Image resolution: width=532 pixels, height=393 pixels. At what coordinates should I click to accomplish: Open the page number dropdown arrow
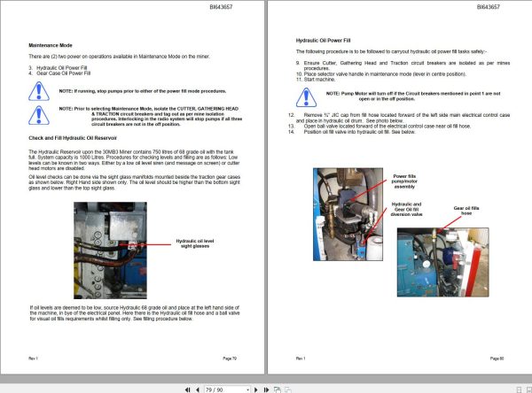point(248,390)
